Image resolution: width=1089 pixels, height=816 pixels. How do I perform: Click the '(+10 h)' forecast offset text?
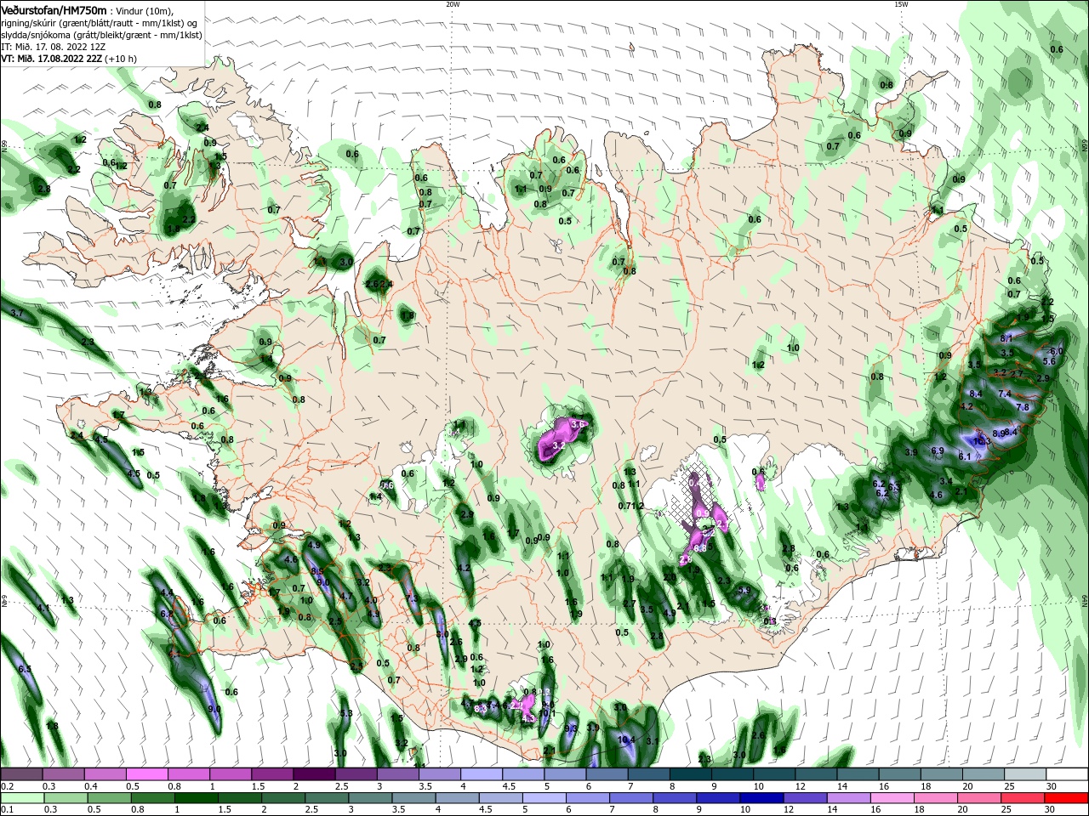[121, 59]
